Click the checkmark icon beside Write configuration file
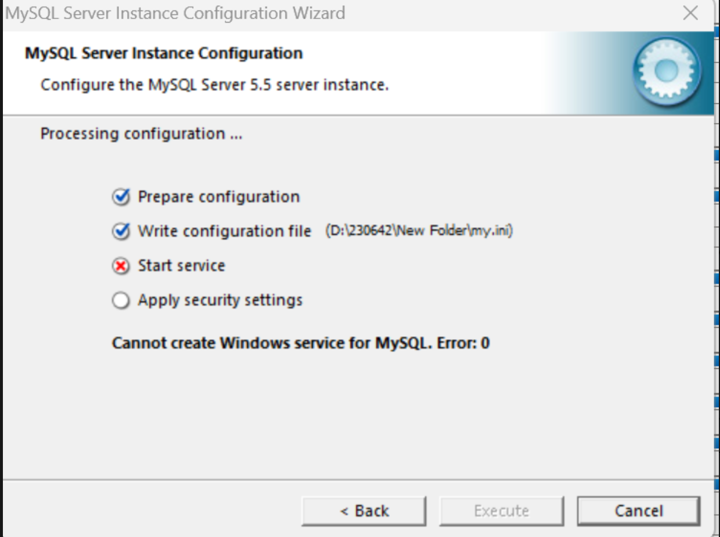 point(121,230)
